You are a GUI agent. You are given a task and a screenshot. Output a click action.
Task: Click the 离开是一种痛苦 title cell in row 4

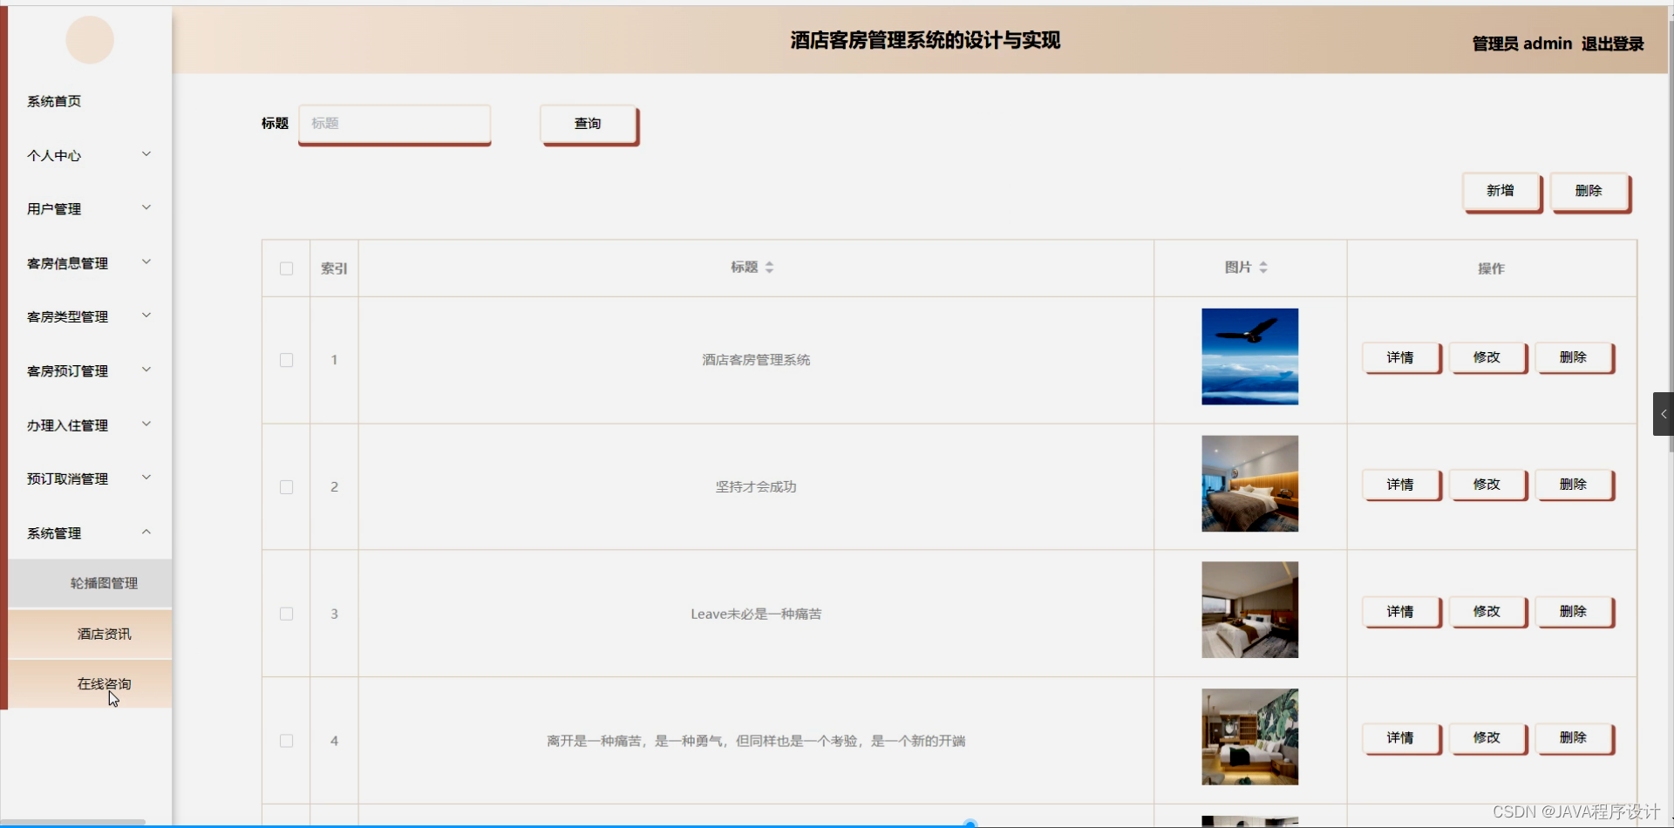[x=756, y=741]
